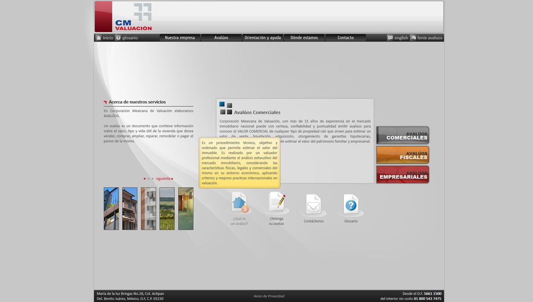Click the Del. Benito Juárez address line
This screenshot has height=302, width=533.
point(130,299)
